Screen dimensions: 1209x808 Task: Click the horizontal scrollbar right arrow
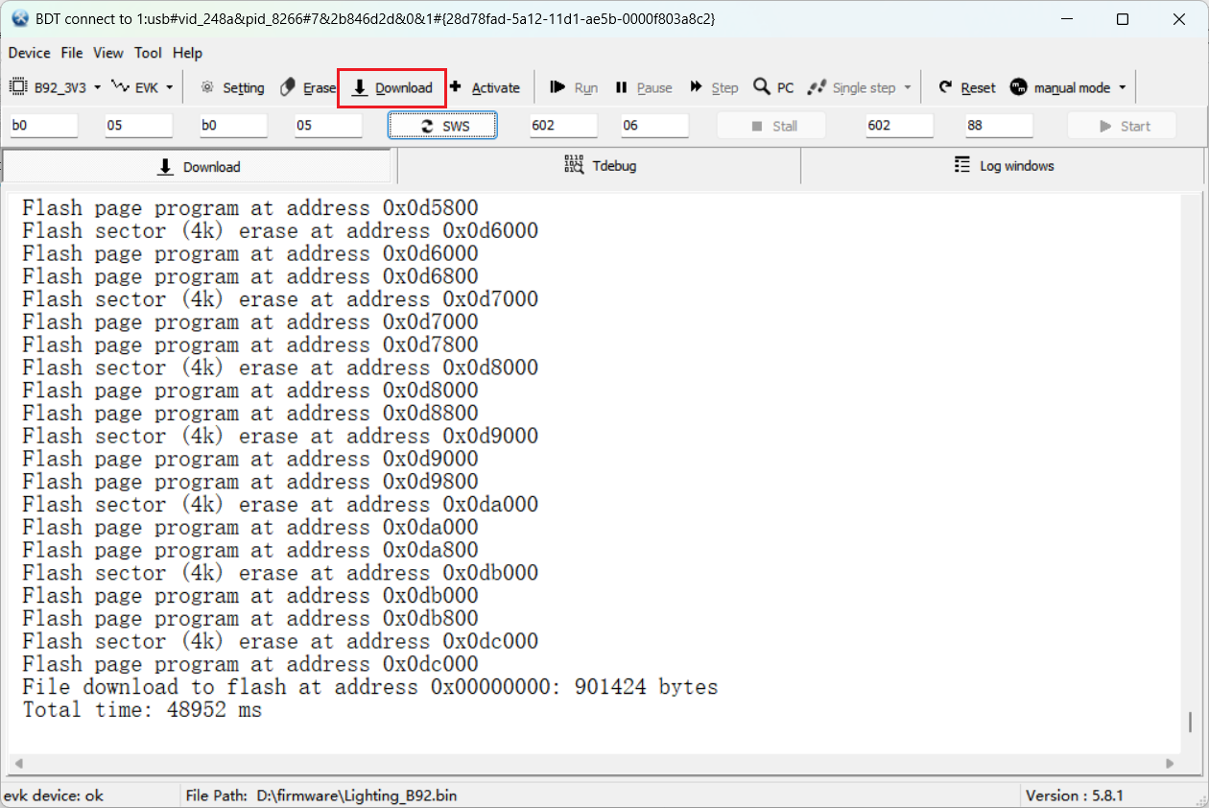[x=1170, y=764]
